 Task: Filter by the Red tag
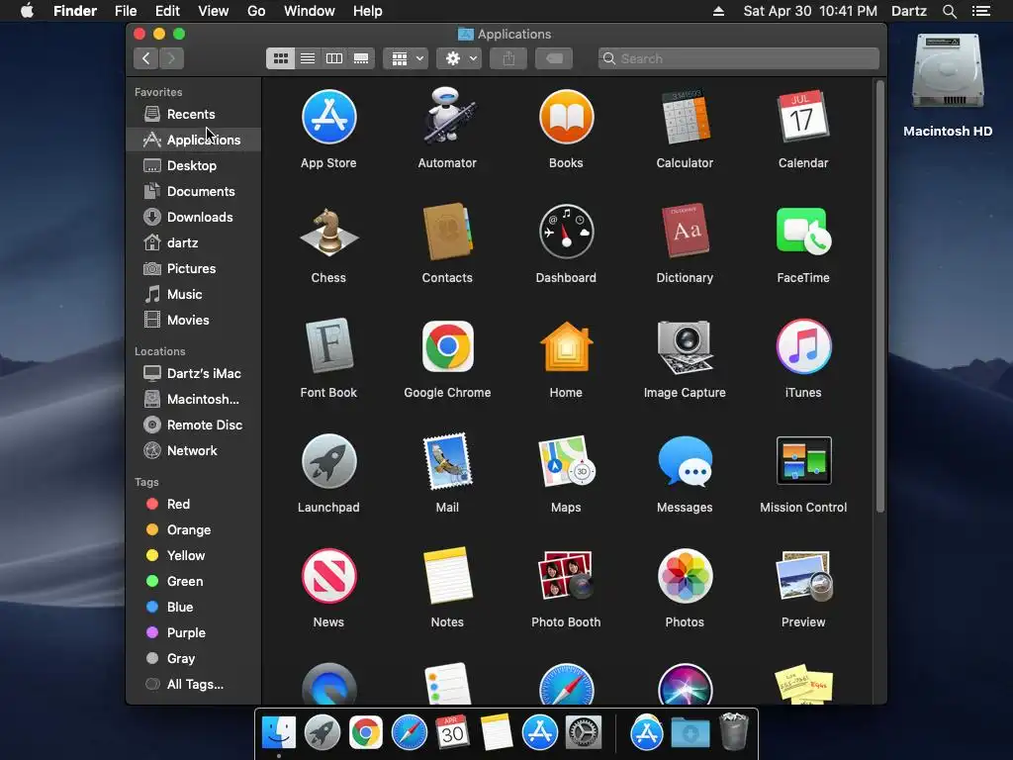[194, 504]
